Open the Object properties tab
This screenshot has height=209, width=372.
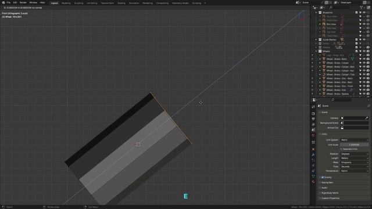313,149
